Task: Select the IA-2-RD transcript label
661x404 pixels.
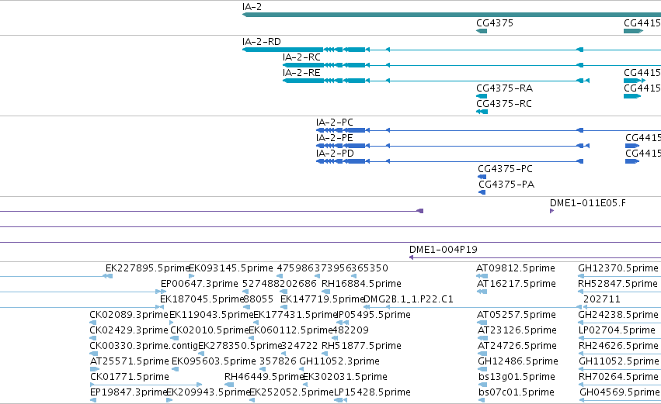Action: [x=261, y=42]
